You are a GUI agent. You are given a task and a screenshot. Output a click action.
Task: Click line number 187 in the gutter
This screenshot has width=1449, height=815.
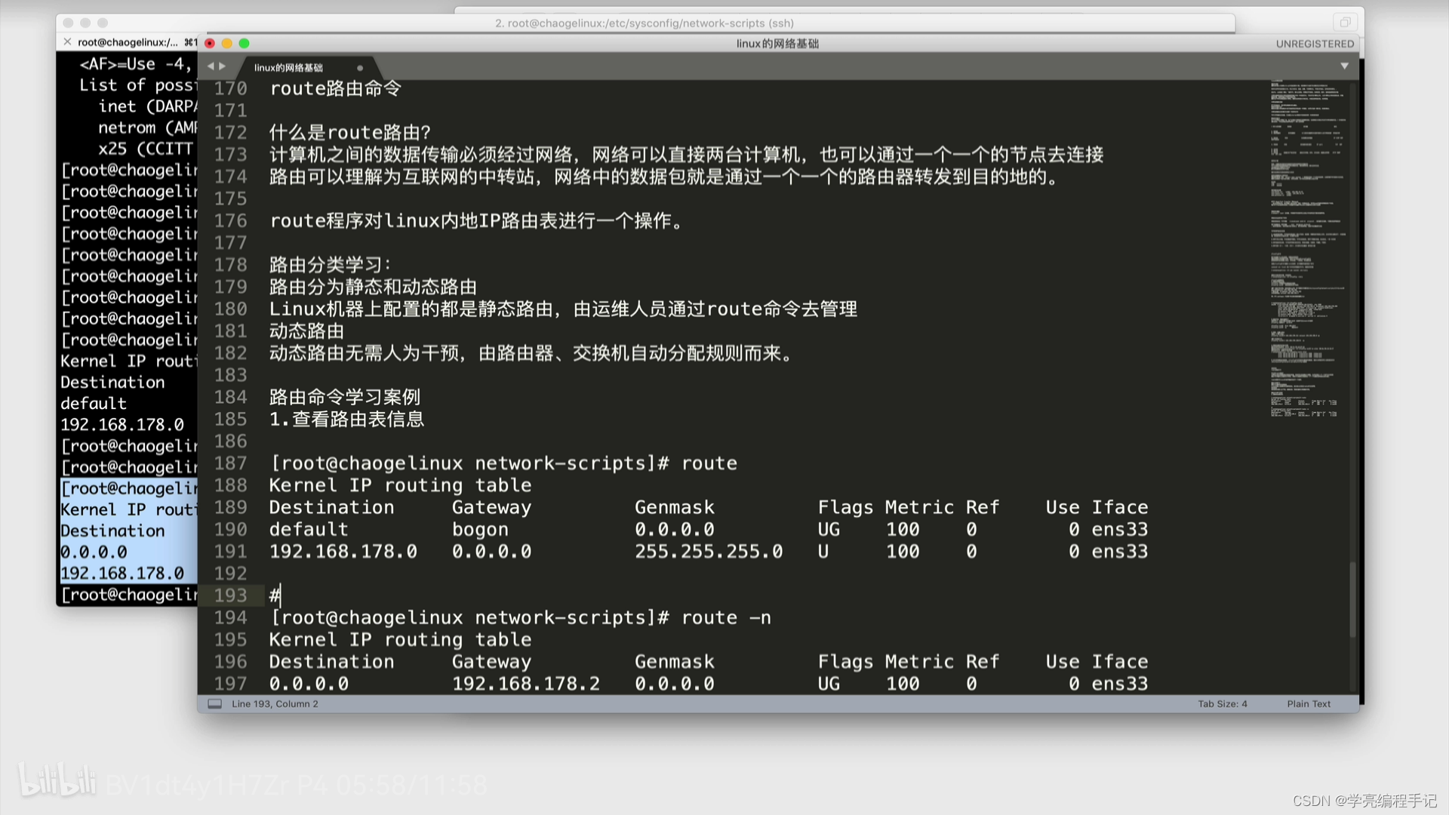(232, 463)
